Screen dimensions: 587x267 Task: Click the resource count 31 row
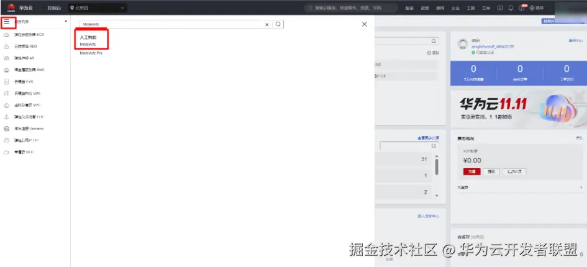click(x=403, y=159)
